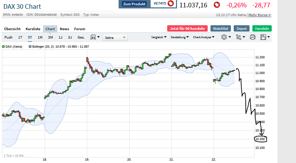296x163 pixels.
Task: Expand the Chart-Analyse dropdown
Action: (204, 37)
